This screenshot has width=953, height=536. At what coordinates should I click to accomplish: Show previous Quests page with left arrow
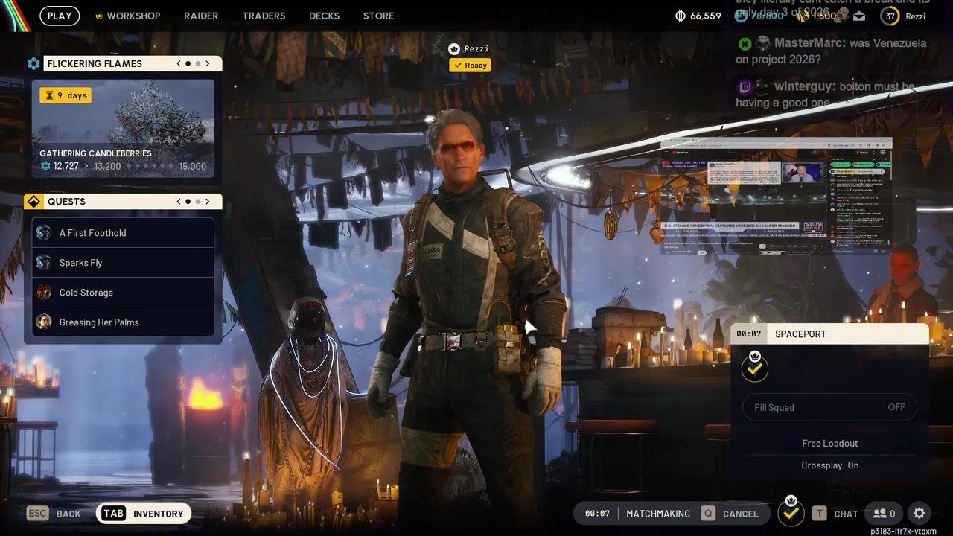179,202
